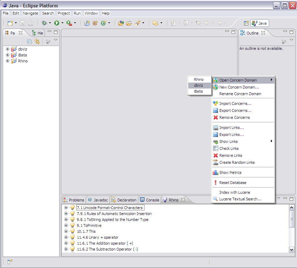Choose New Concern Domain... menu item

[243, 87]
